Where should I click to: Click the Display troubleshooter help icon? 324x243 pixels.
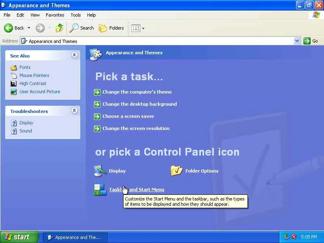(x=14, y=123)
